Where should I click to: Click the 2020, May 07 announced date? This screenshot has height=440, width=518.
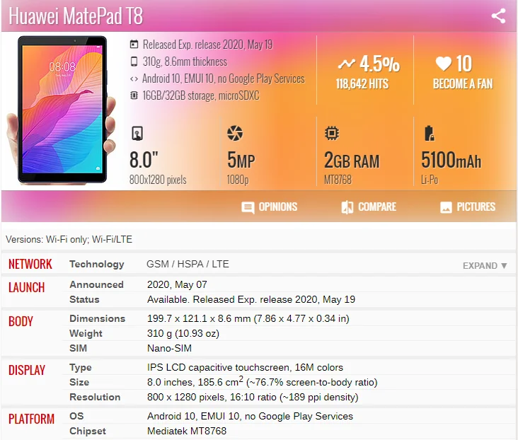177,284
